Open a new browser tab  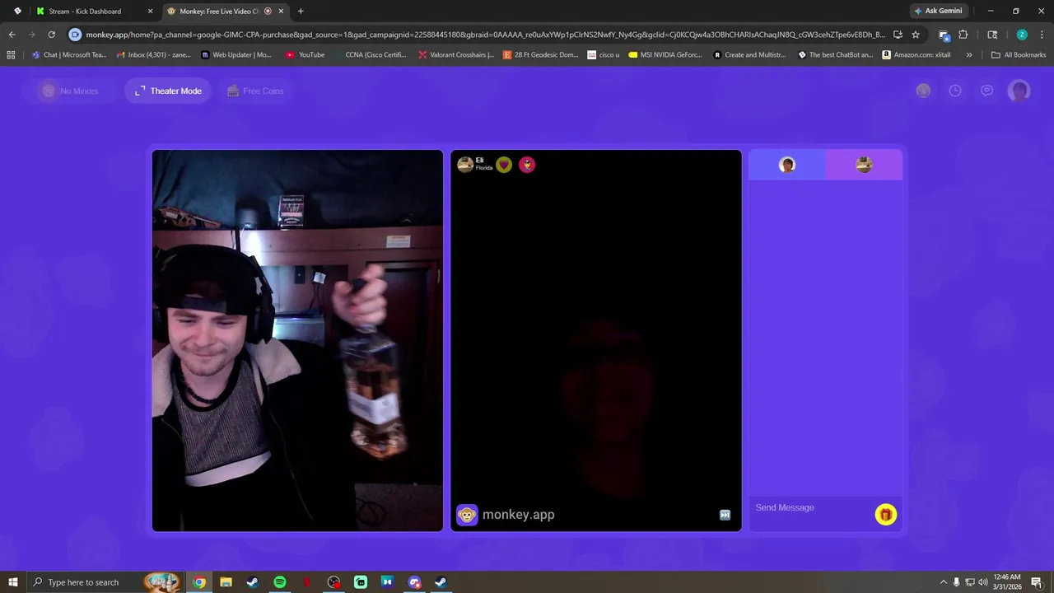point(301,11)
